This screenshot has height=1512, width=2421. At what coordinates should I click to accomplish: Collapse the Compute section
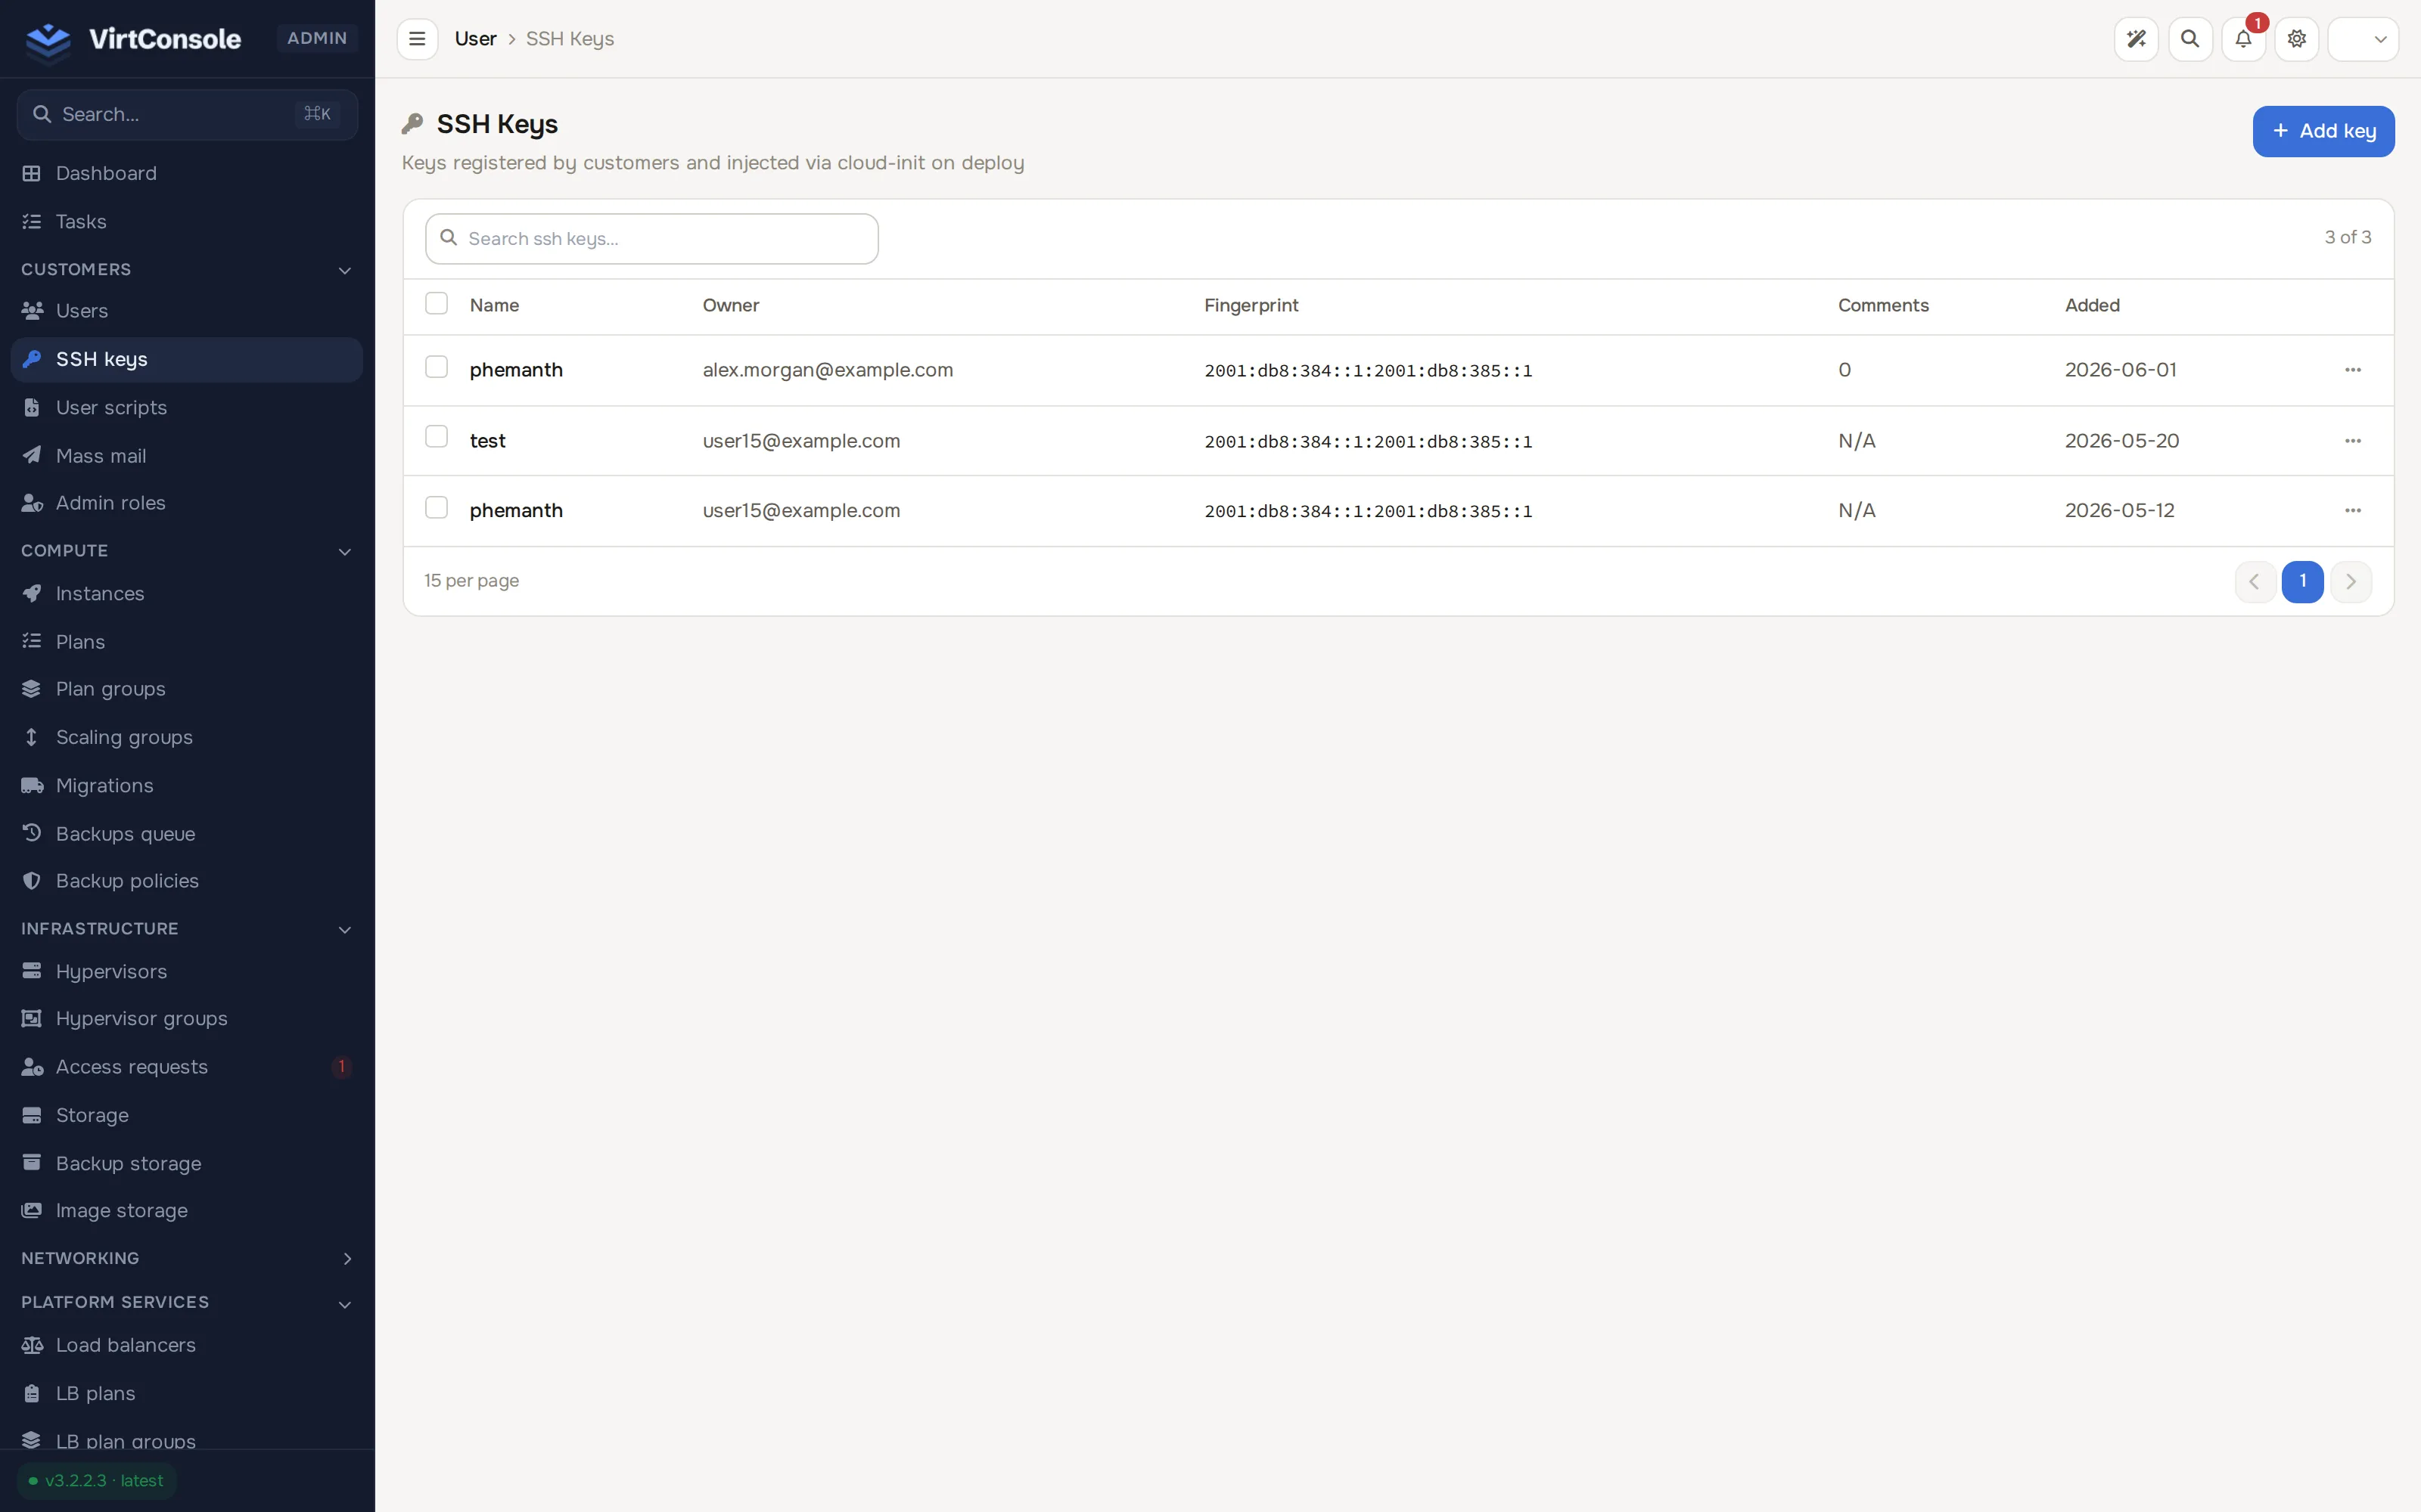click(345, 552)
